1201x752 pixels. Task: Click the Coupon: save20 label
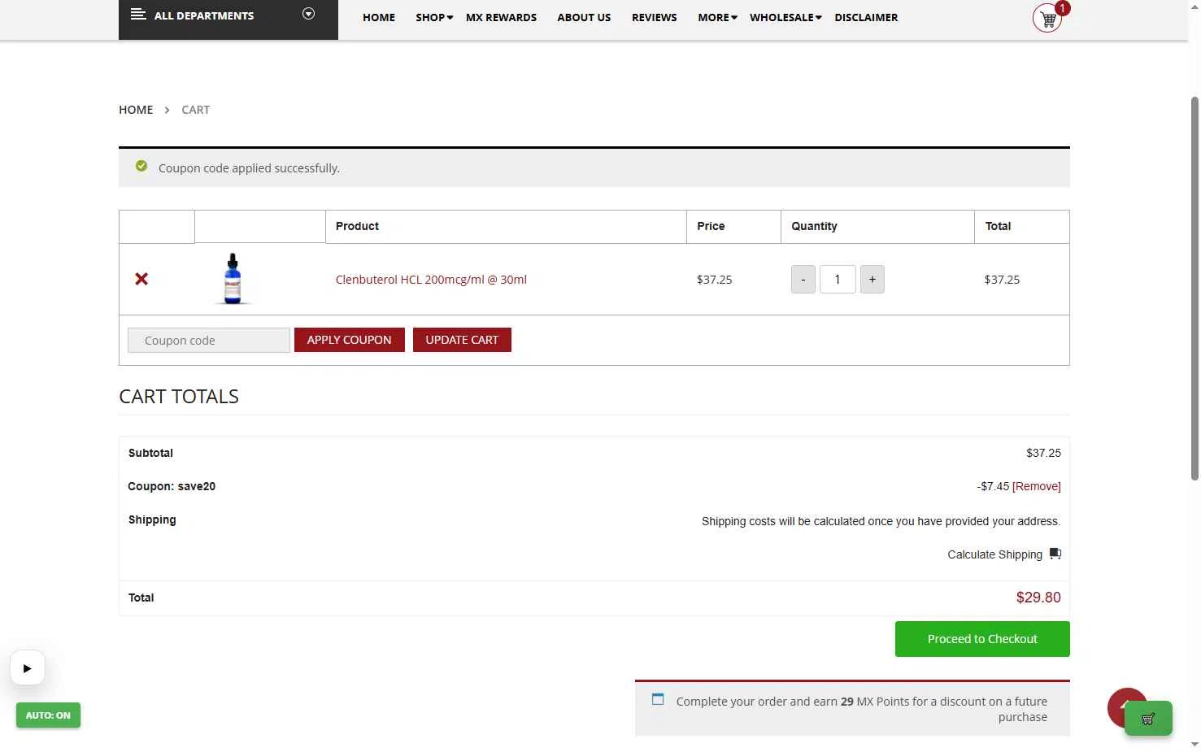(172, 486)
